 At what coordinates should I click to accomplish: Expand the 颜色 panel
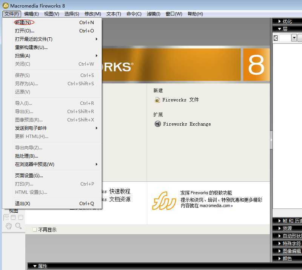(x=286, y=258)
